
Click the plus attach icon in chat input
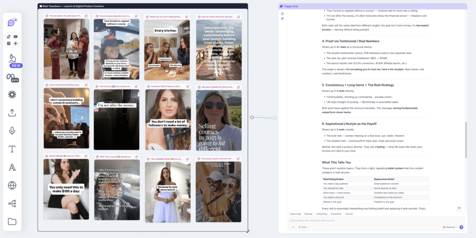tap(293, 227)
